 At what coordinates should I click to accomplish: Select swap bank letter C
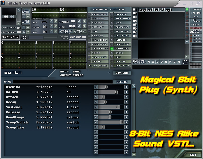point(157,62)
